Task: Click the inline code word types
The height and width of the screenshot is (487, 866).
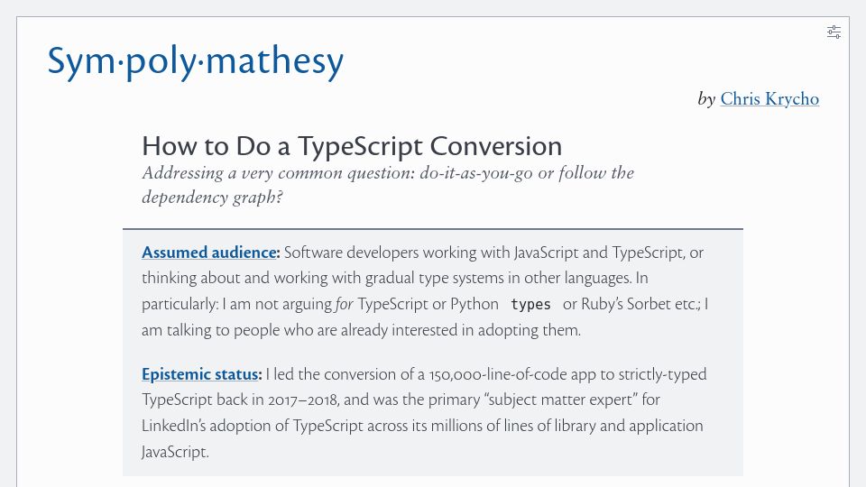Action: 530,304
